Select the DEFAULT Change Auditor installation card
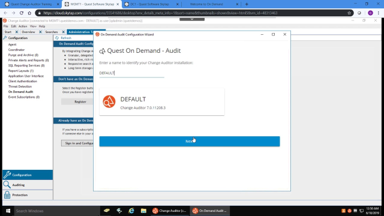The height and width of the screenshot is (216, 384). 161,102
